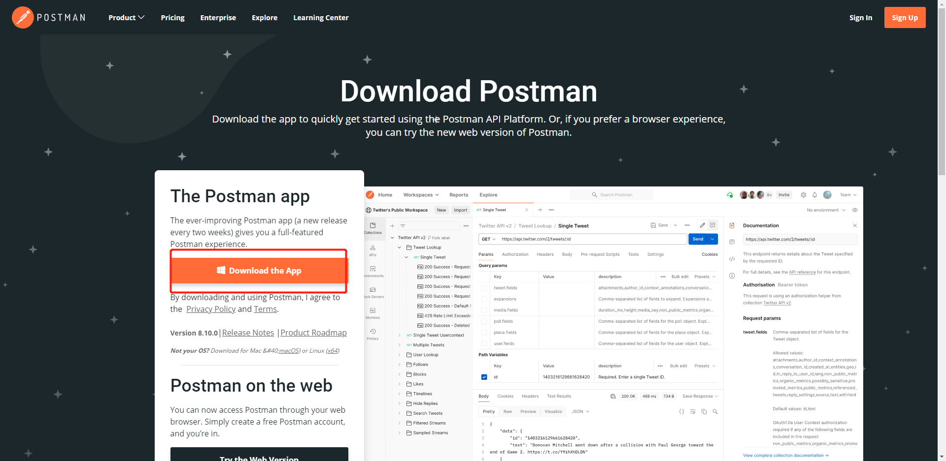Click the comment icon next to the pencil
946x461 pixels.
tap(712, 225)
